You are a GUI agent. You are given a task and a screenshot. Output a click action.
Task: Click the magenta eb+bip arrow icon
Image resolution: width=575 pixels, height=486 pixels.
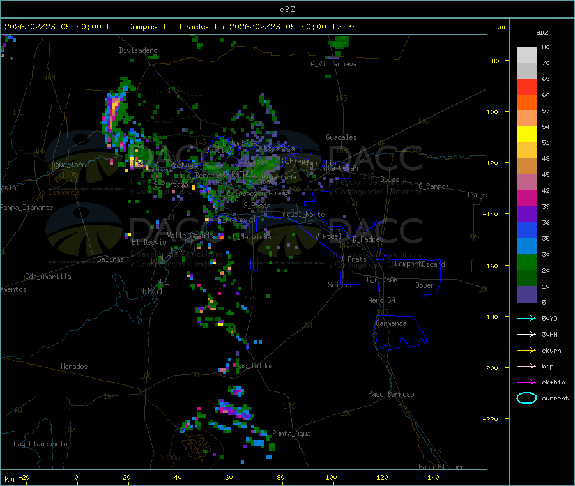[526, 383]
